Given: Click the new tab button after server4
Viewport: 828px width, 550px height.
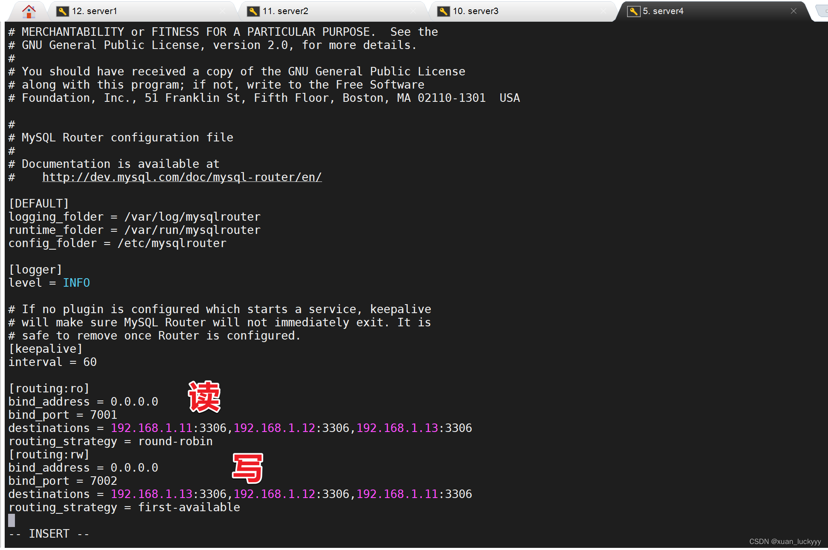Looking at the screenshot, I should pyautogui.click(x=822, y=11).
